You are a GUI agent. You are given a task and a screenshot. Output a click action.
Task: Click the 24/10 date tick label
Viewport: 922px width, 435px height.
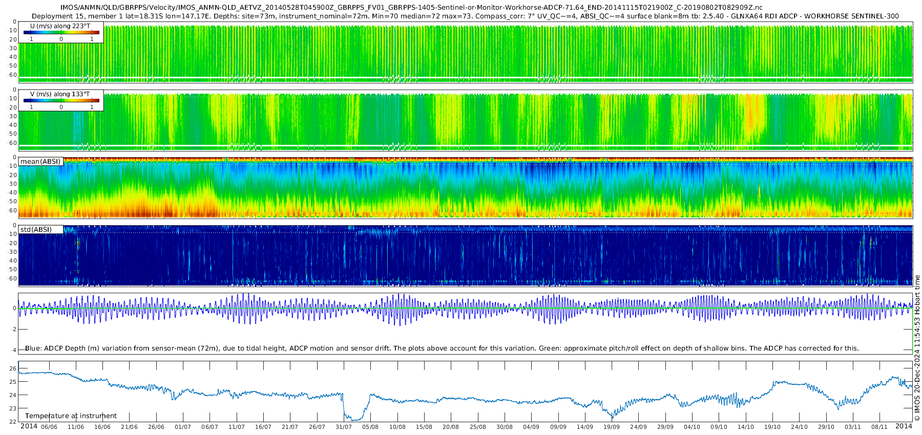(799, 427)
